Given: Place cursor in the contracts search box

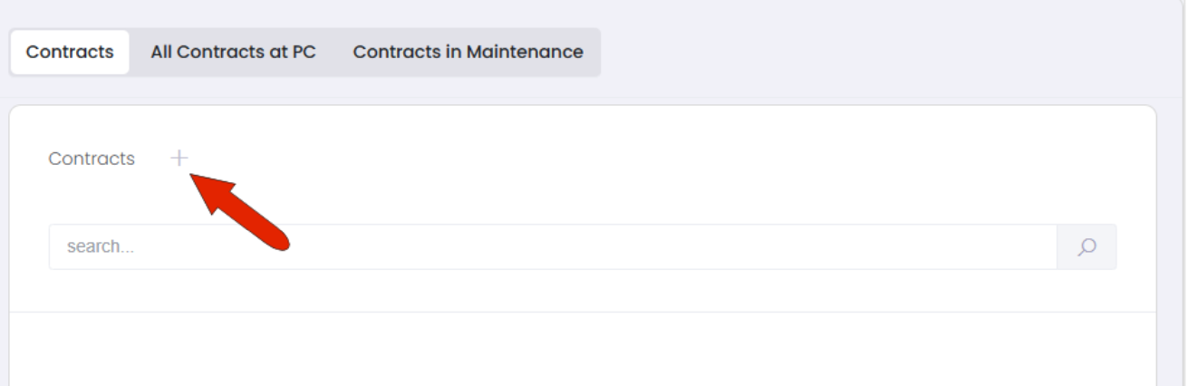Looking at the screenshot, I should click(x=553, y=246).
